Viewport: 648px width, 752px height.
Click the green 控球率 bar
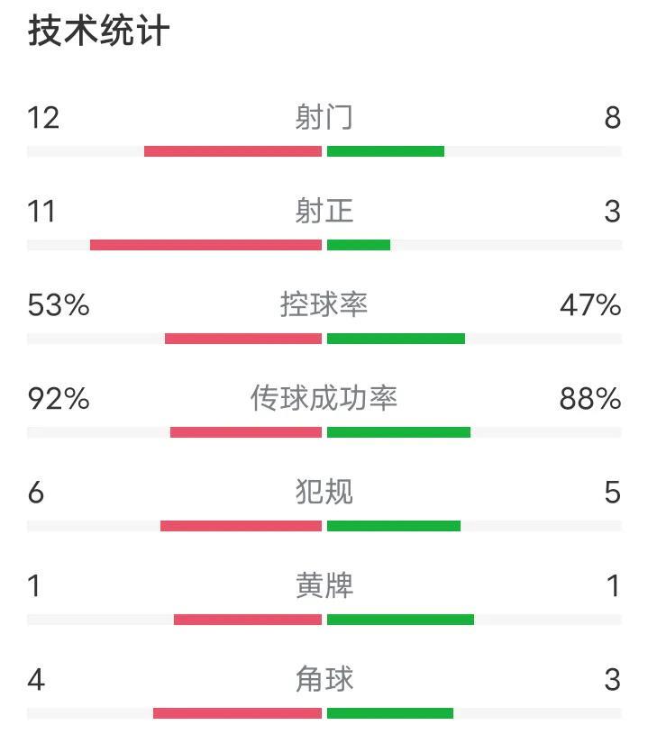tap(396, 339)
